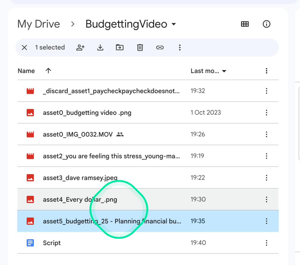The height and width of the screenshot is (265, 300).
Task: Click the 1 Oct 2023 modified date
Action: [x=206, y=112]
